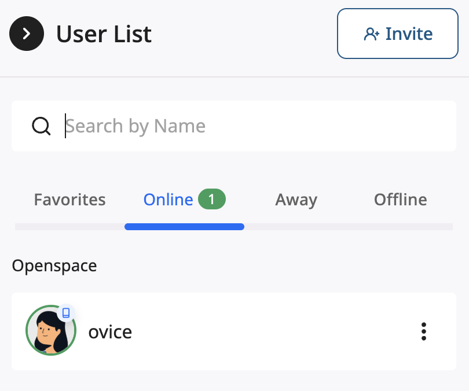Click the person-plus icon on the Invite button
This screenshot has width=469, height=391.
[x=371, y=33]
